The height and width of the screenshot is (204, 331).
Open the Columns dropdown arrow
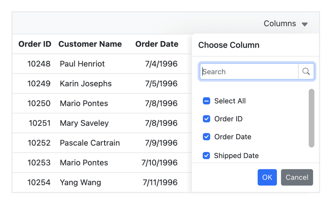pos(305,24)
